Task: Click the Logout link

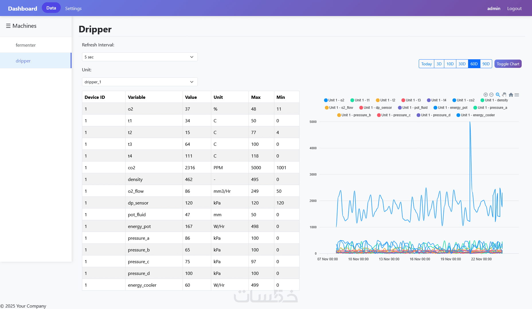Action: click(515, 9)
